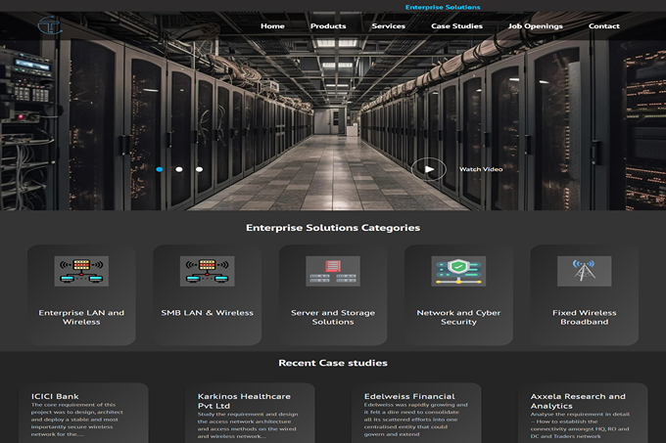
Task: Play the Watch Video circle button
Action: coord(429,169)
